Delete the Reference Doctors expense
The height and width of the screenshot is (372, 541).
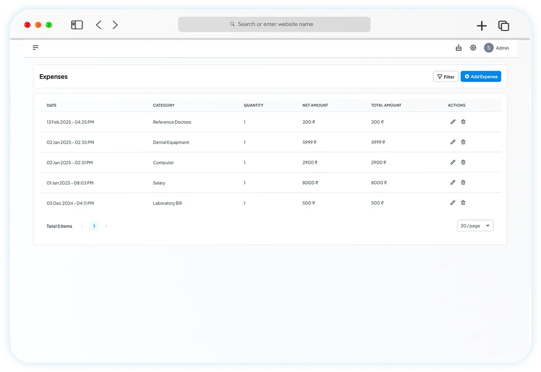[x=464, y=122]
